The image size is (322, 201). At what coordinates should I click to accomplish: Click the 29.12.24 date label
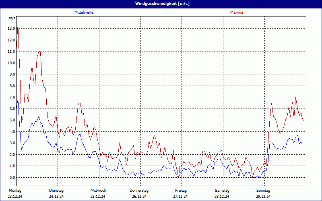[263, 197]
